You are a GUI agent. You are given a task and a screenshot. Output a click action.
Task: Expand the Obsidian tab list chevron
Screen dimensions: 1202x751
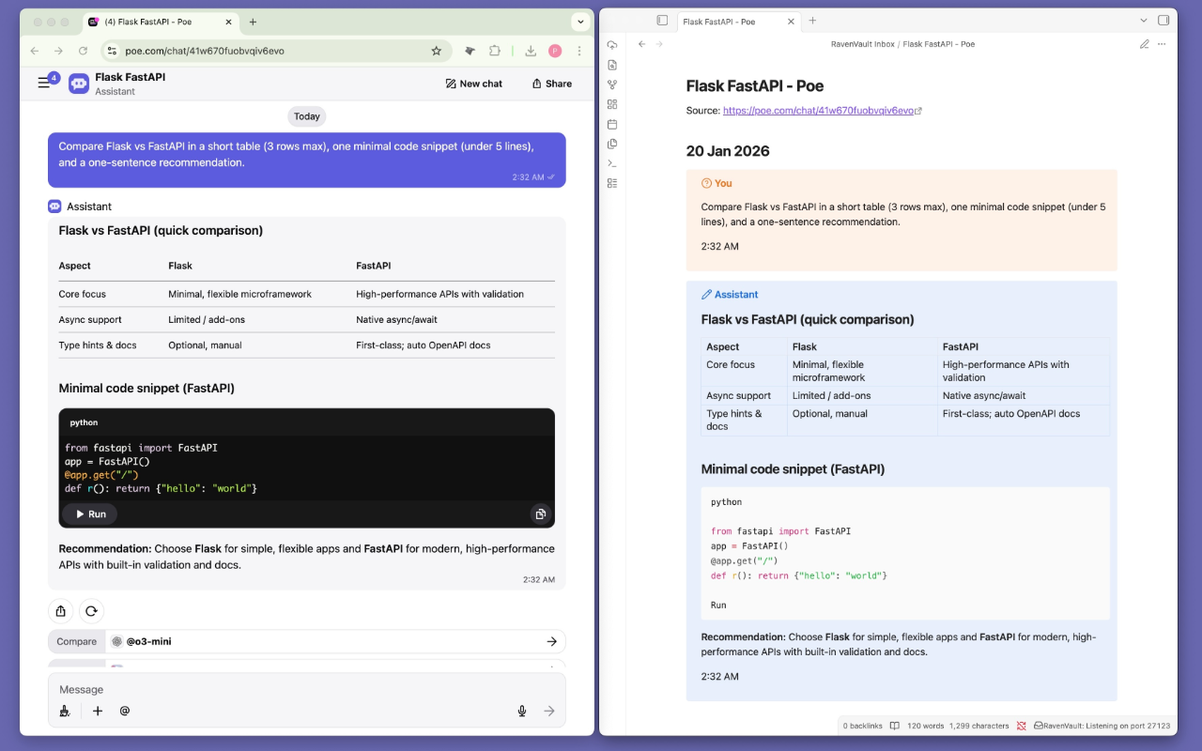click(1143, 21)
